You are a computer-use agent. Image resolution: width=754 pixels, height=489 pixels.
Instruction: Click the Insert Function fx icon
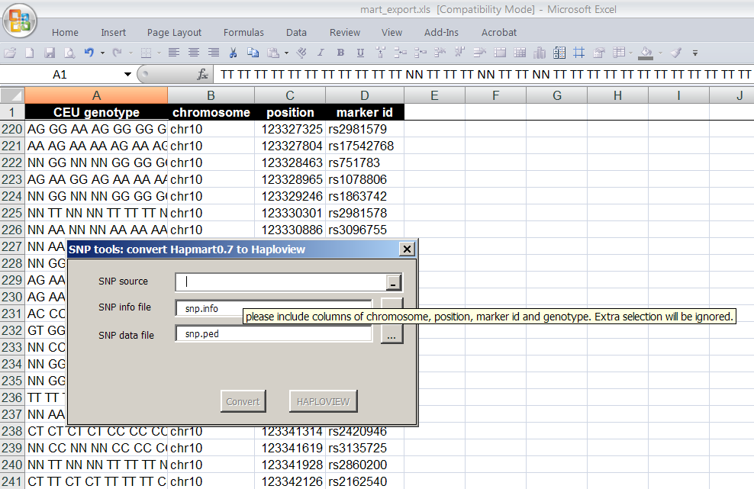pos(203,75)
